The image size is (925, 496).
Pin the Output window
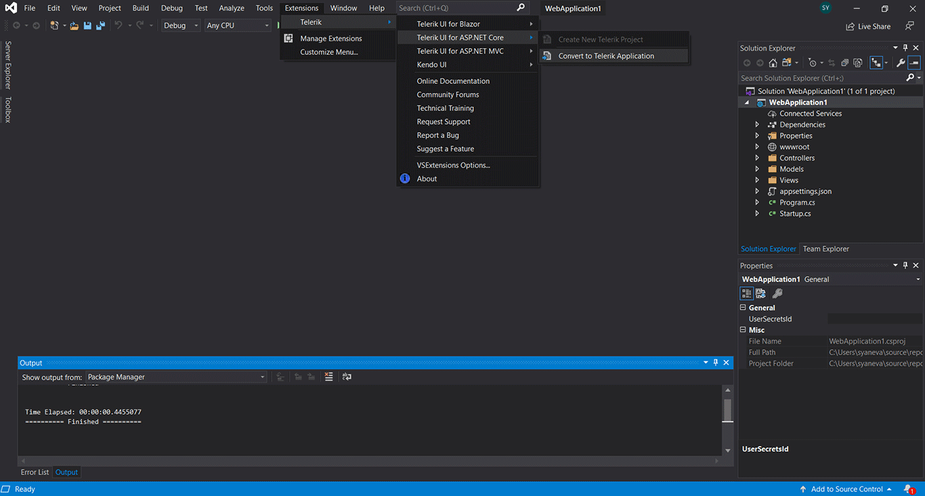point(716,363)
